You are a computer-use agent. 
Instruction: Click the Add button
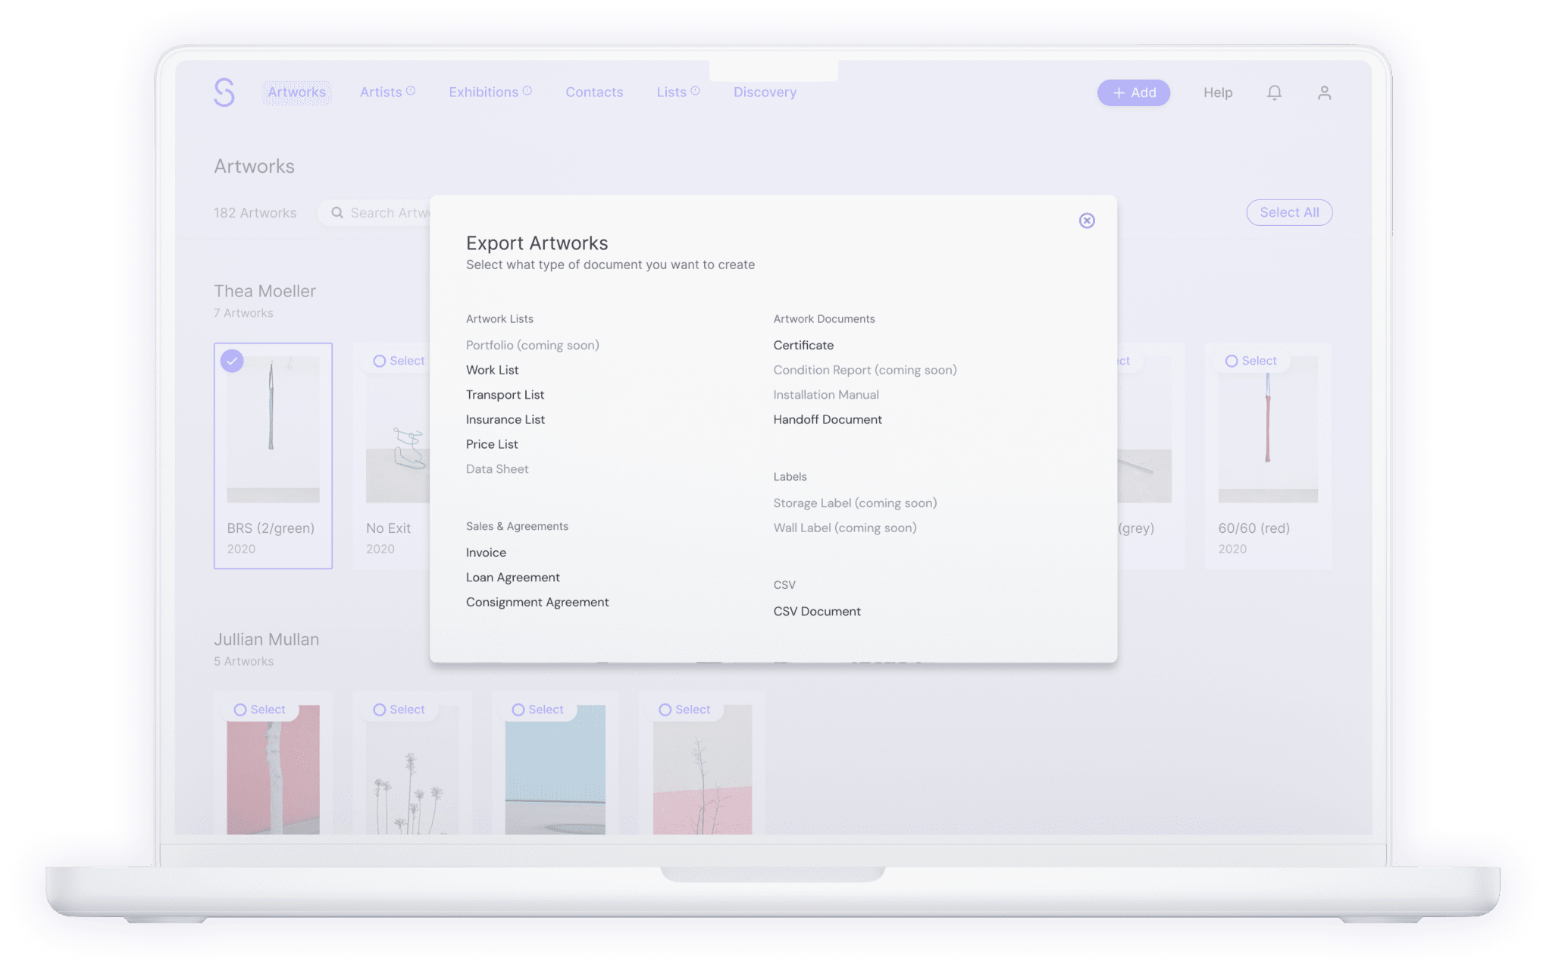1133,92
